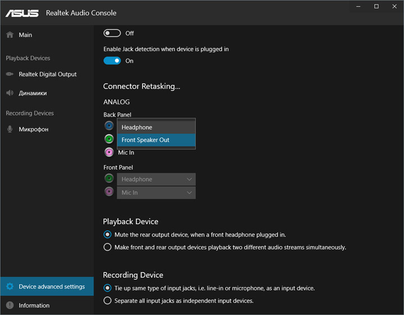Select Mute the rear output device option
The height and width of the screenshot is (315, 404).
click(x=108, y=234)
